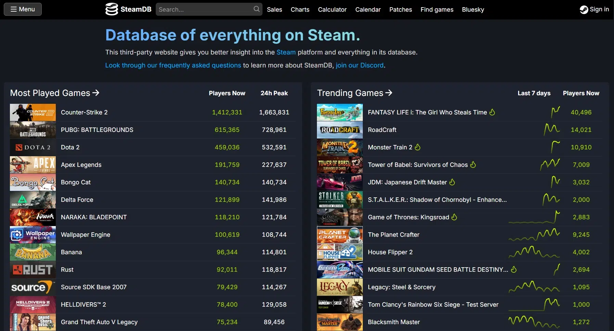Click the fire icon next to FANTASY LIFE i
Screen dimensions: 614x331
tap(492, 112)
